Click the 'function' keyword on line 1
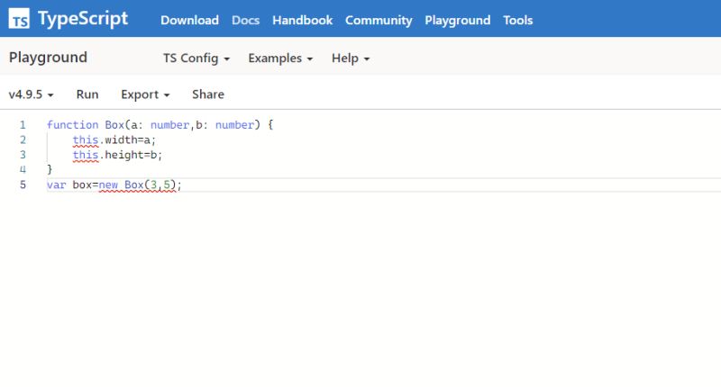Viewport: 721px width, 387px height. (x=73, y=125)
